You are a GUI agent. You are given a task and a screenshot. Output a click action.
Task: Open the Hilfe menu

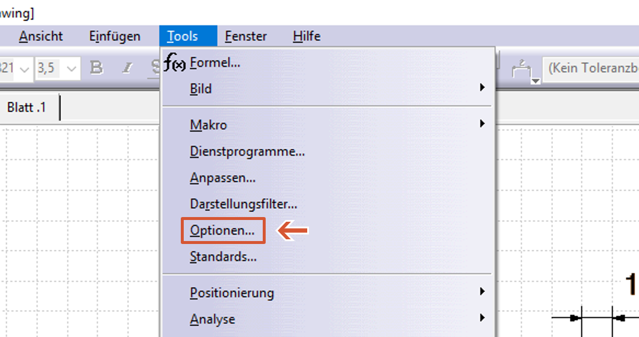307,36
